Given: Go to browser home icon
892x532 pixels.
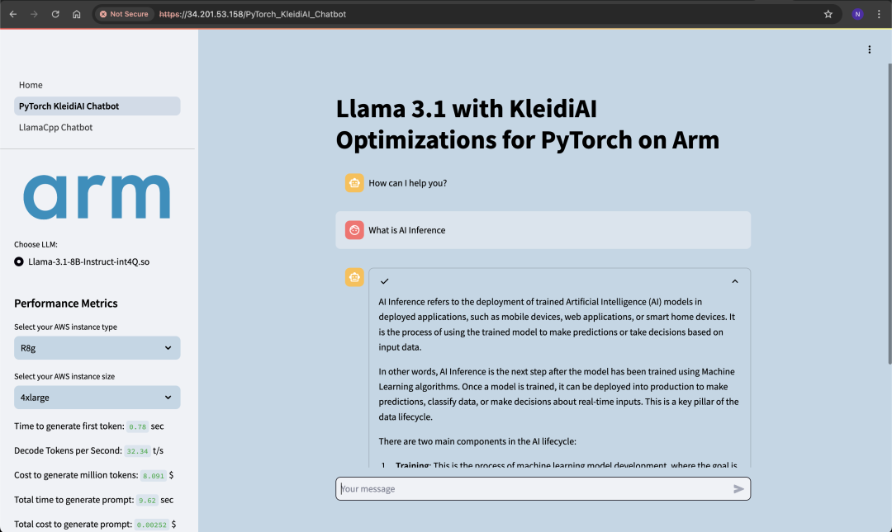Looking at the screenshot, I should point(77,14).
